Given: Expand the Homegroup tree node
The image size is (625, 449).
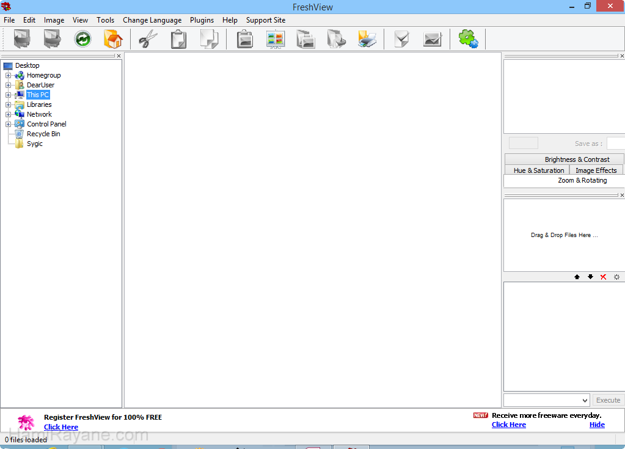Looking at the screenshot, I should click(9, 76).
